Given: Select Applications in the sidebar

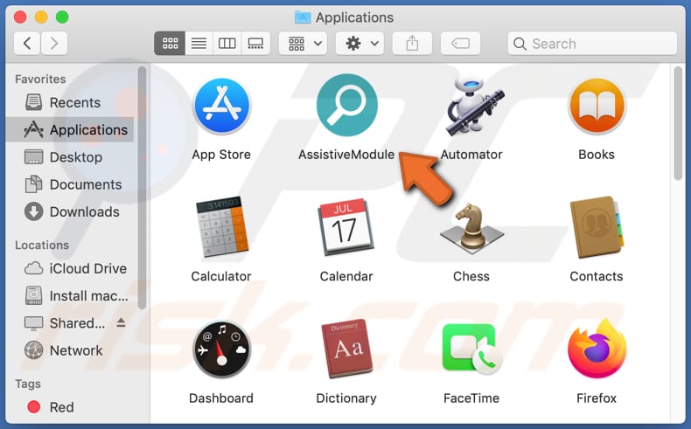Looking at the screenshot, I should click(72, 130).
